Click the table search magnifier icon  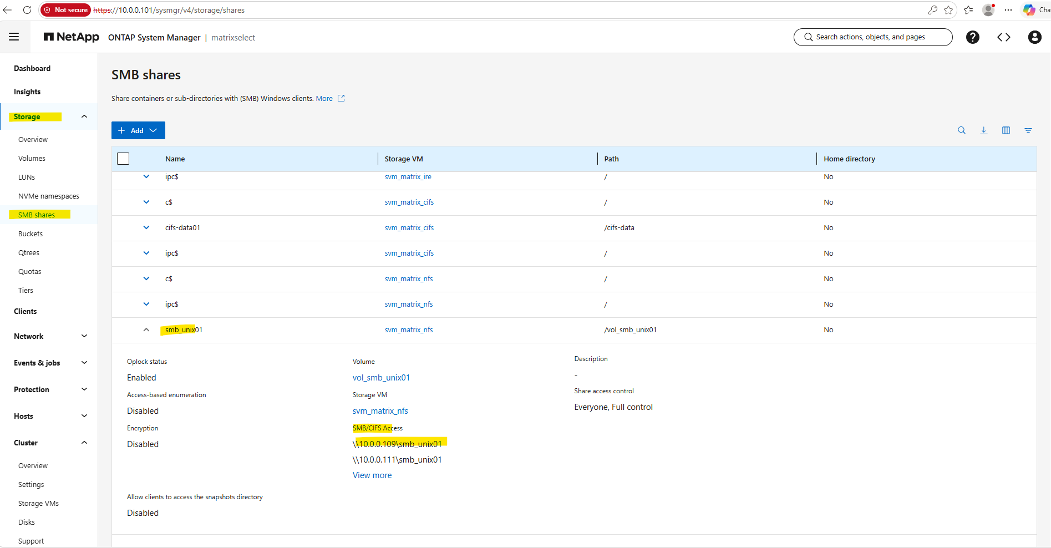click(x=962, y=130)
